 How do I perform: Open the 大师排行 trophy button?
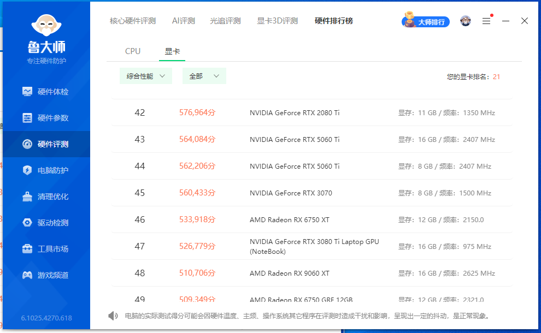click(426, 21)
